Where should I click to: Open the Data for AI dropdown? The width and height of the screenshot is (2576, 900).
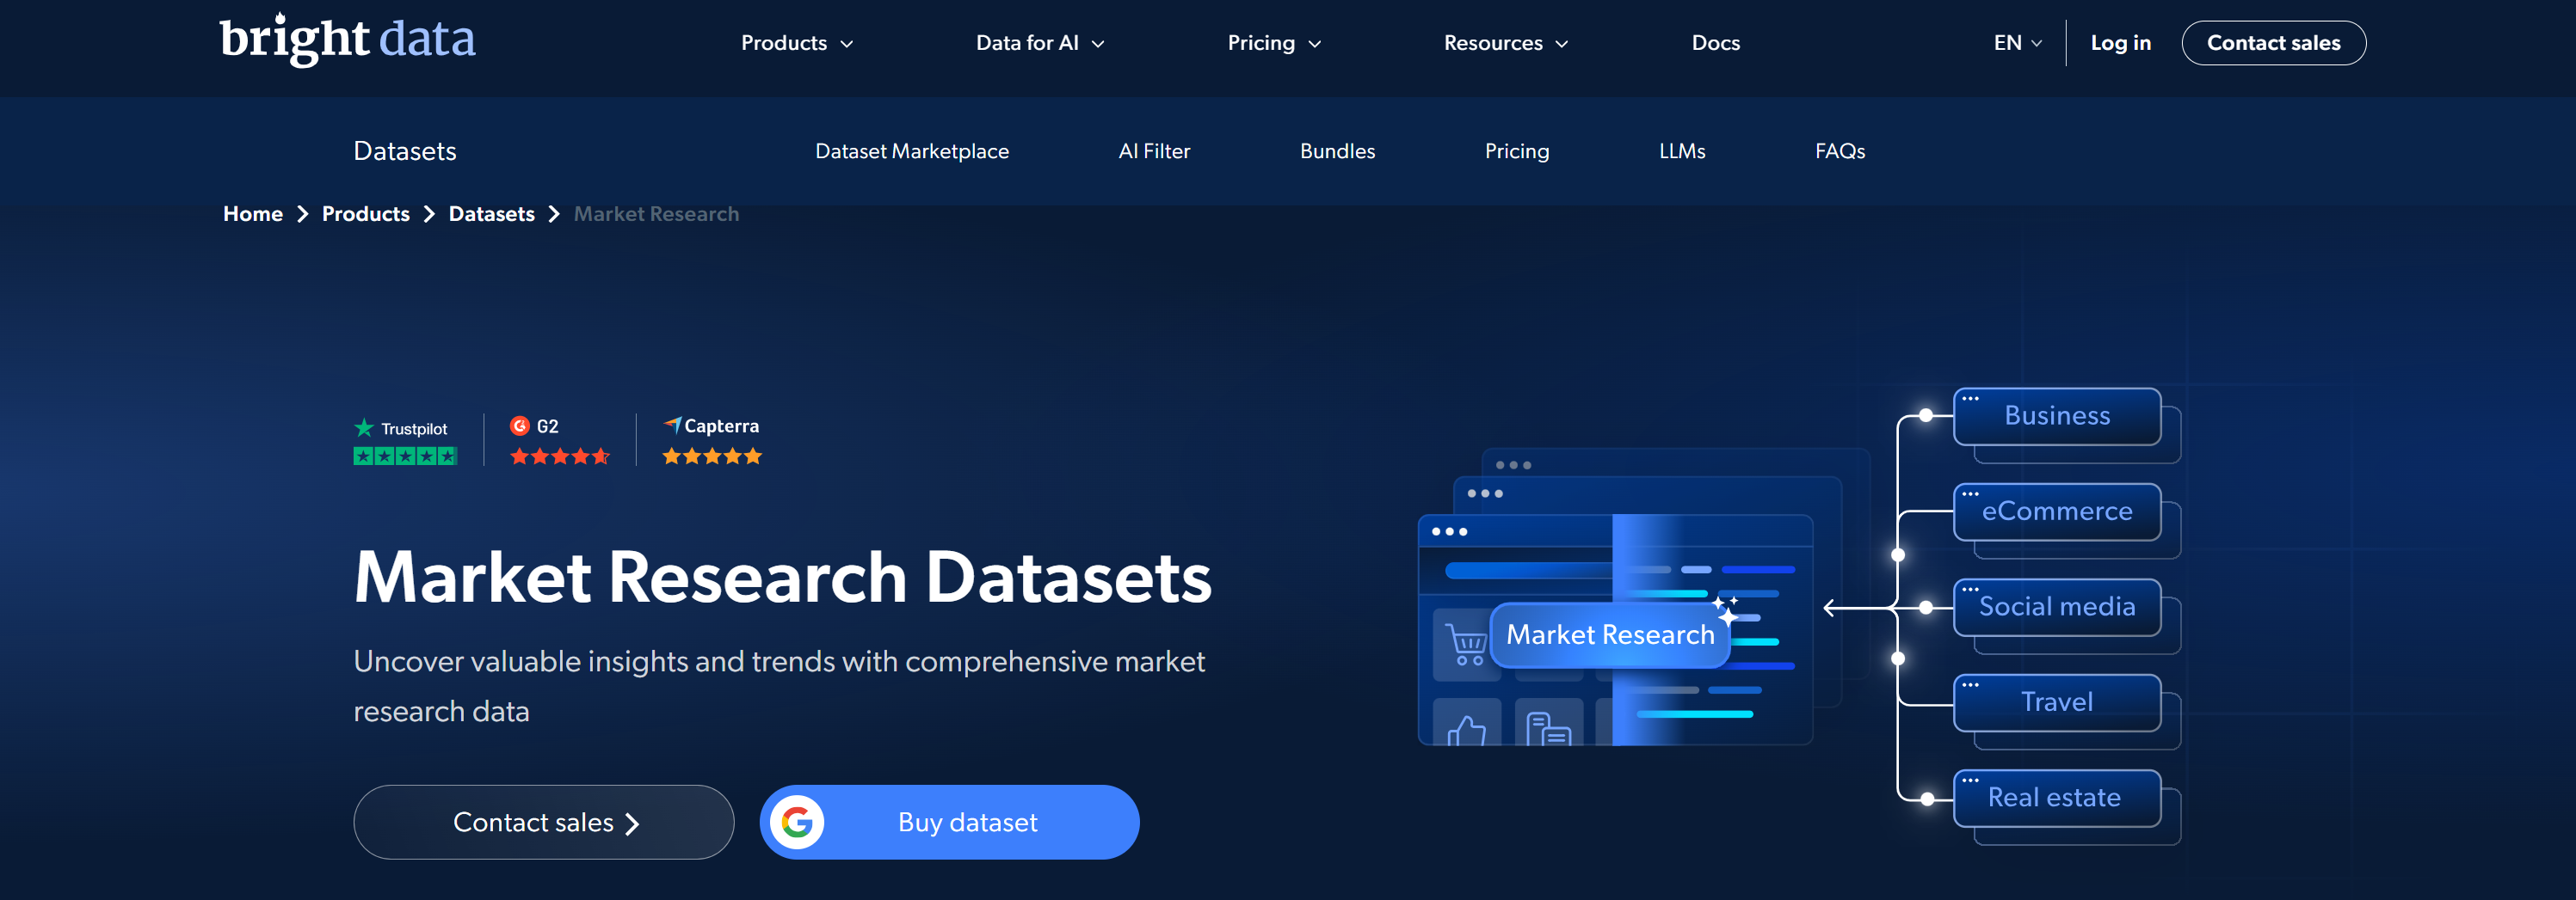pos(1039,43)
